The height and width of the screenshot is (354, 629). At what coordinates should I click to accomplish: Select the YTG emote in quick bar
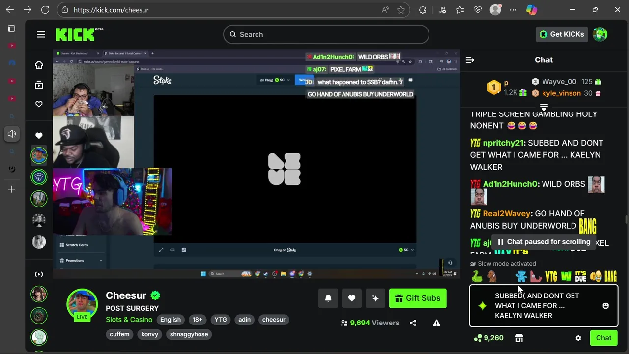pyautogui.click(x=551, y=277)
